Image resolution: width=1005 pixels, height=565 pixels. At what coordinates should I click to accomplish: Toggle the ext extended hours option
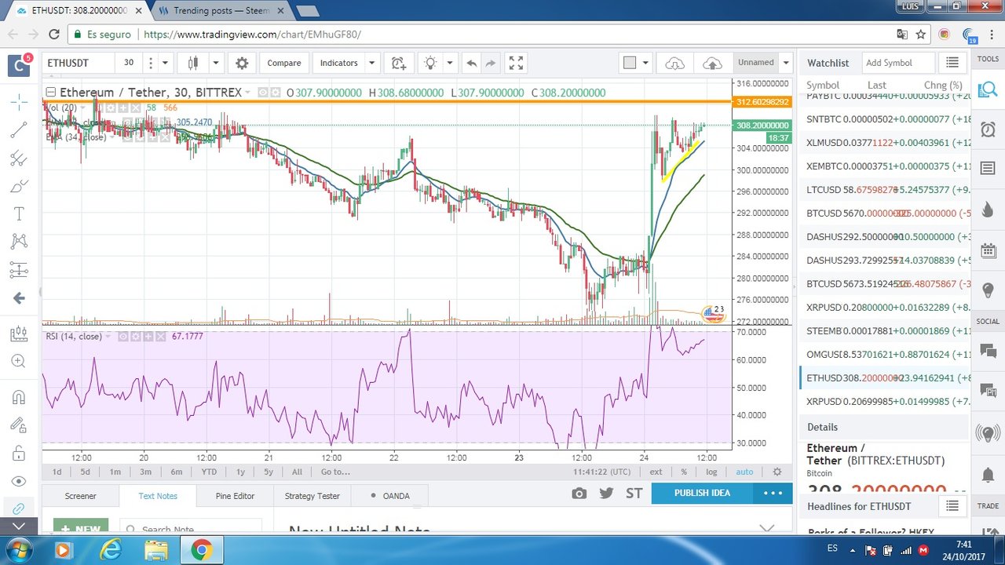[x=656, y=472]
